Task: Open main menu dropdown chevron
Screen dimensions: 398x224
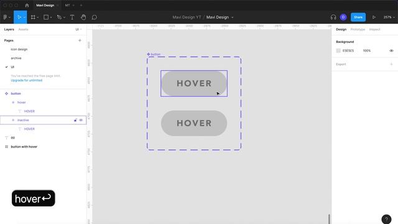Action: point(10,17)
